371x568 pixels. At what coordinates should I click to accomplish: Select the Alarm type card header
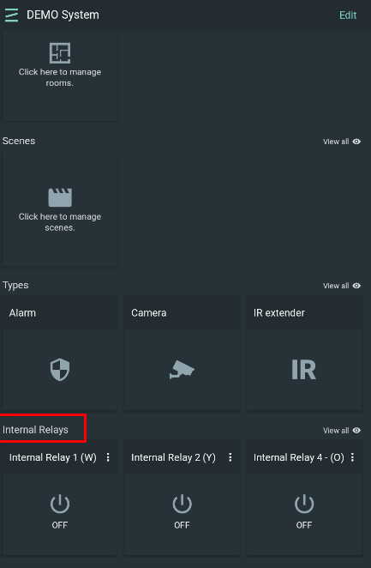coord(60,312)
